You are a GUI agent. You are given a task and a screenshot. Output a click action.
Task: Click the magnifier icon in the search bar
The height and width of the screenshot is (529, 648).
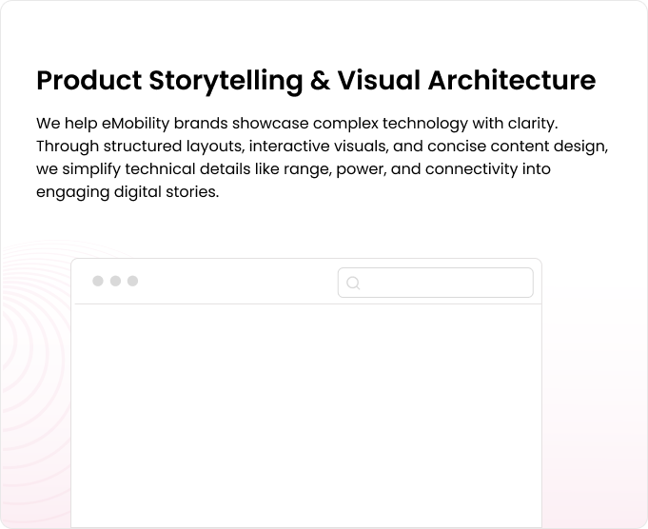(x=353, y=283)
